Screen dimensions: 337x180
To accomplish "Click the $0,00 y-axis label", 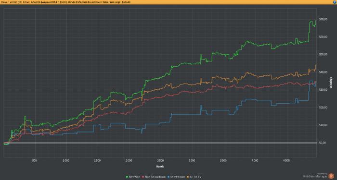I will [x=323, y=143].
